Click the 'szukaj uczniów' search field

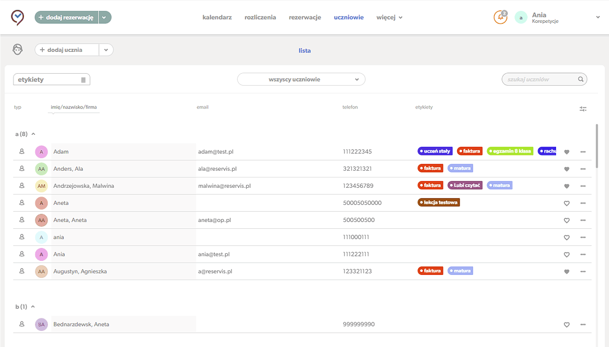pyautogui.click(x=538, y=79)
